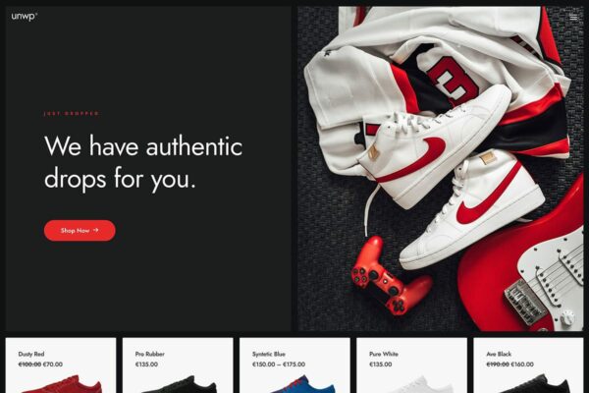Open the Dusty Red product title
Screen dimensions: 589x393
point(31,354)
